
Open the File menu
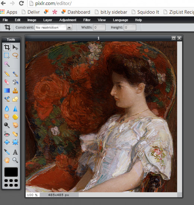click(5, 20)
